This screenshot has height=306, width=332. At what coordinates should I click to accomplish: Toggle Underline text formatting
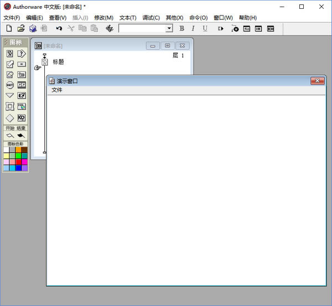click(x=205, y=28)
